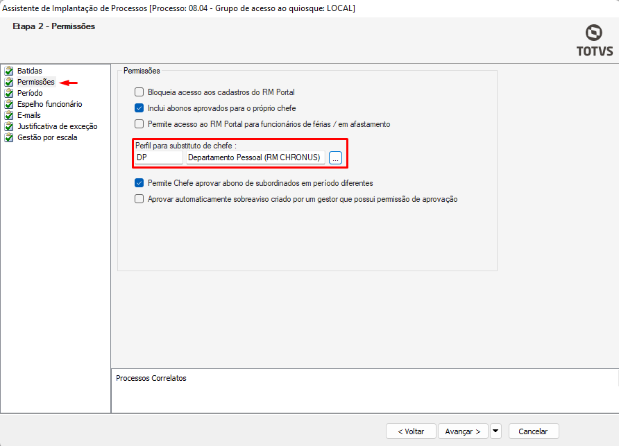Image resolution: width=619 pixels, height=446 pixels.
Task: Click the checkmark icon beside Permissões
Action: (x=9, y=82)
